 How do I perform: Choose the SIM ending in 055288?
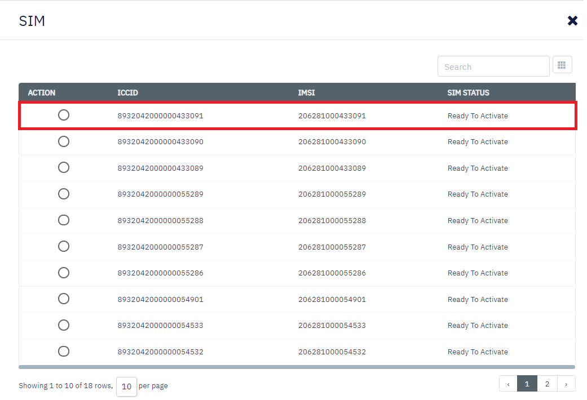point(64,220)
